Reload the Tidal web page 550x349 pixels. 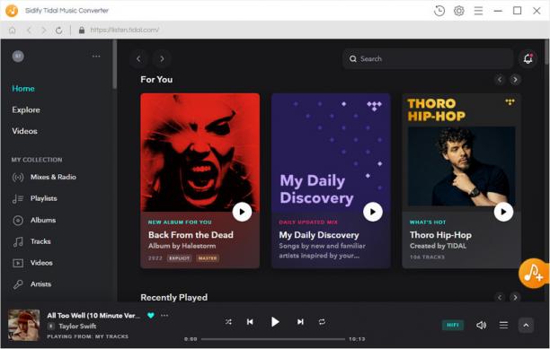(x=59, y=31)
